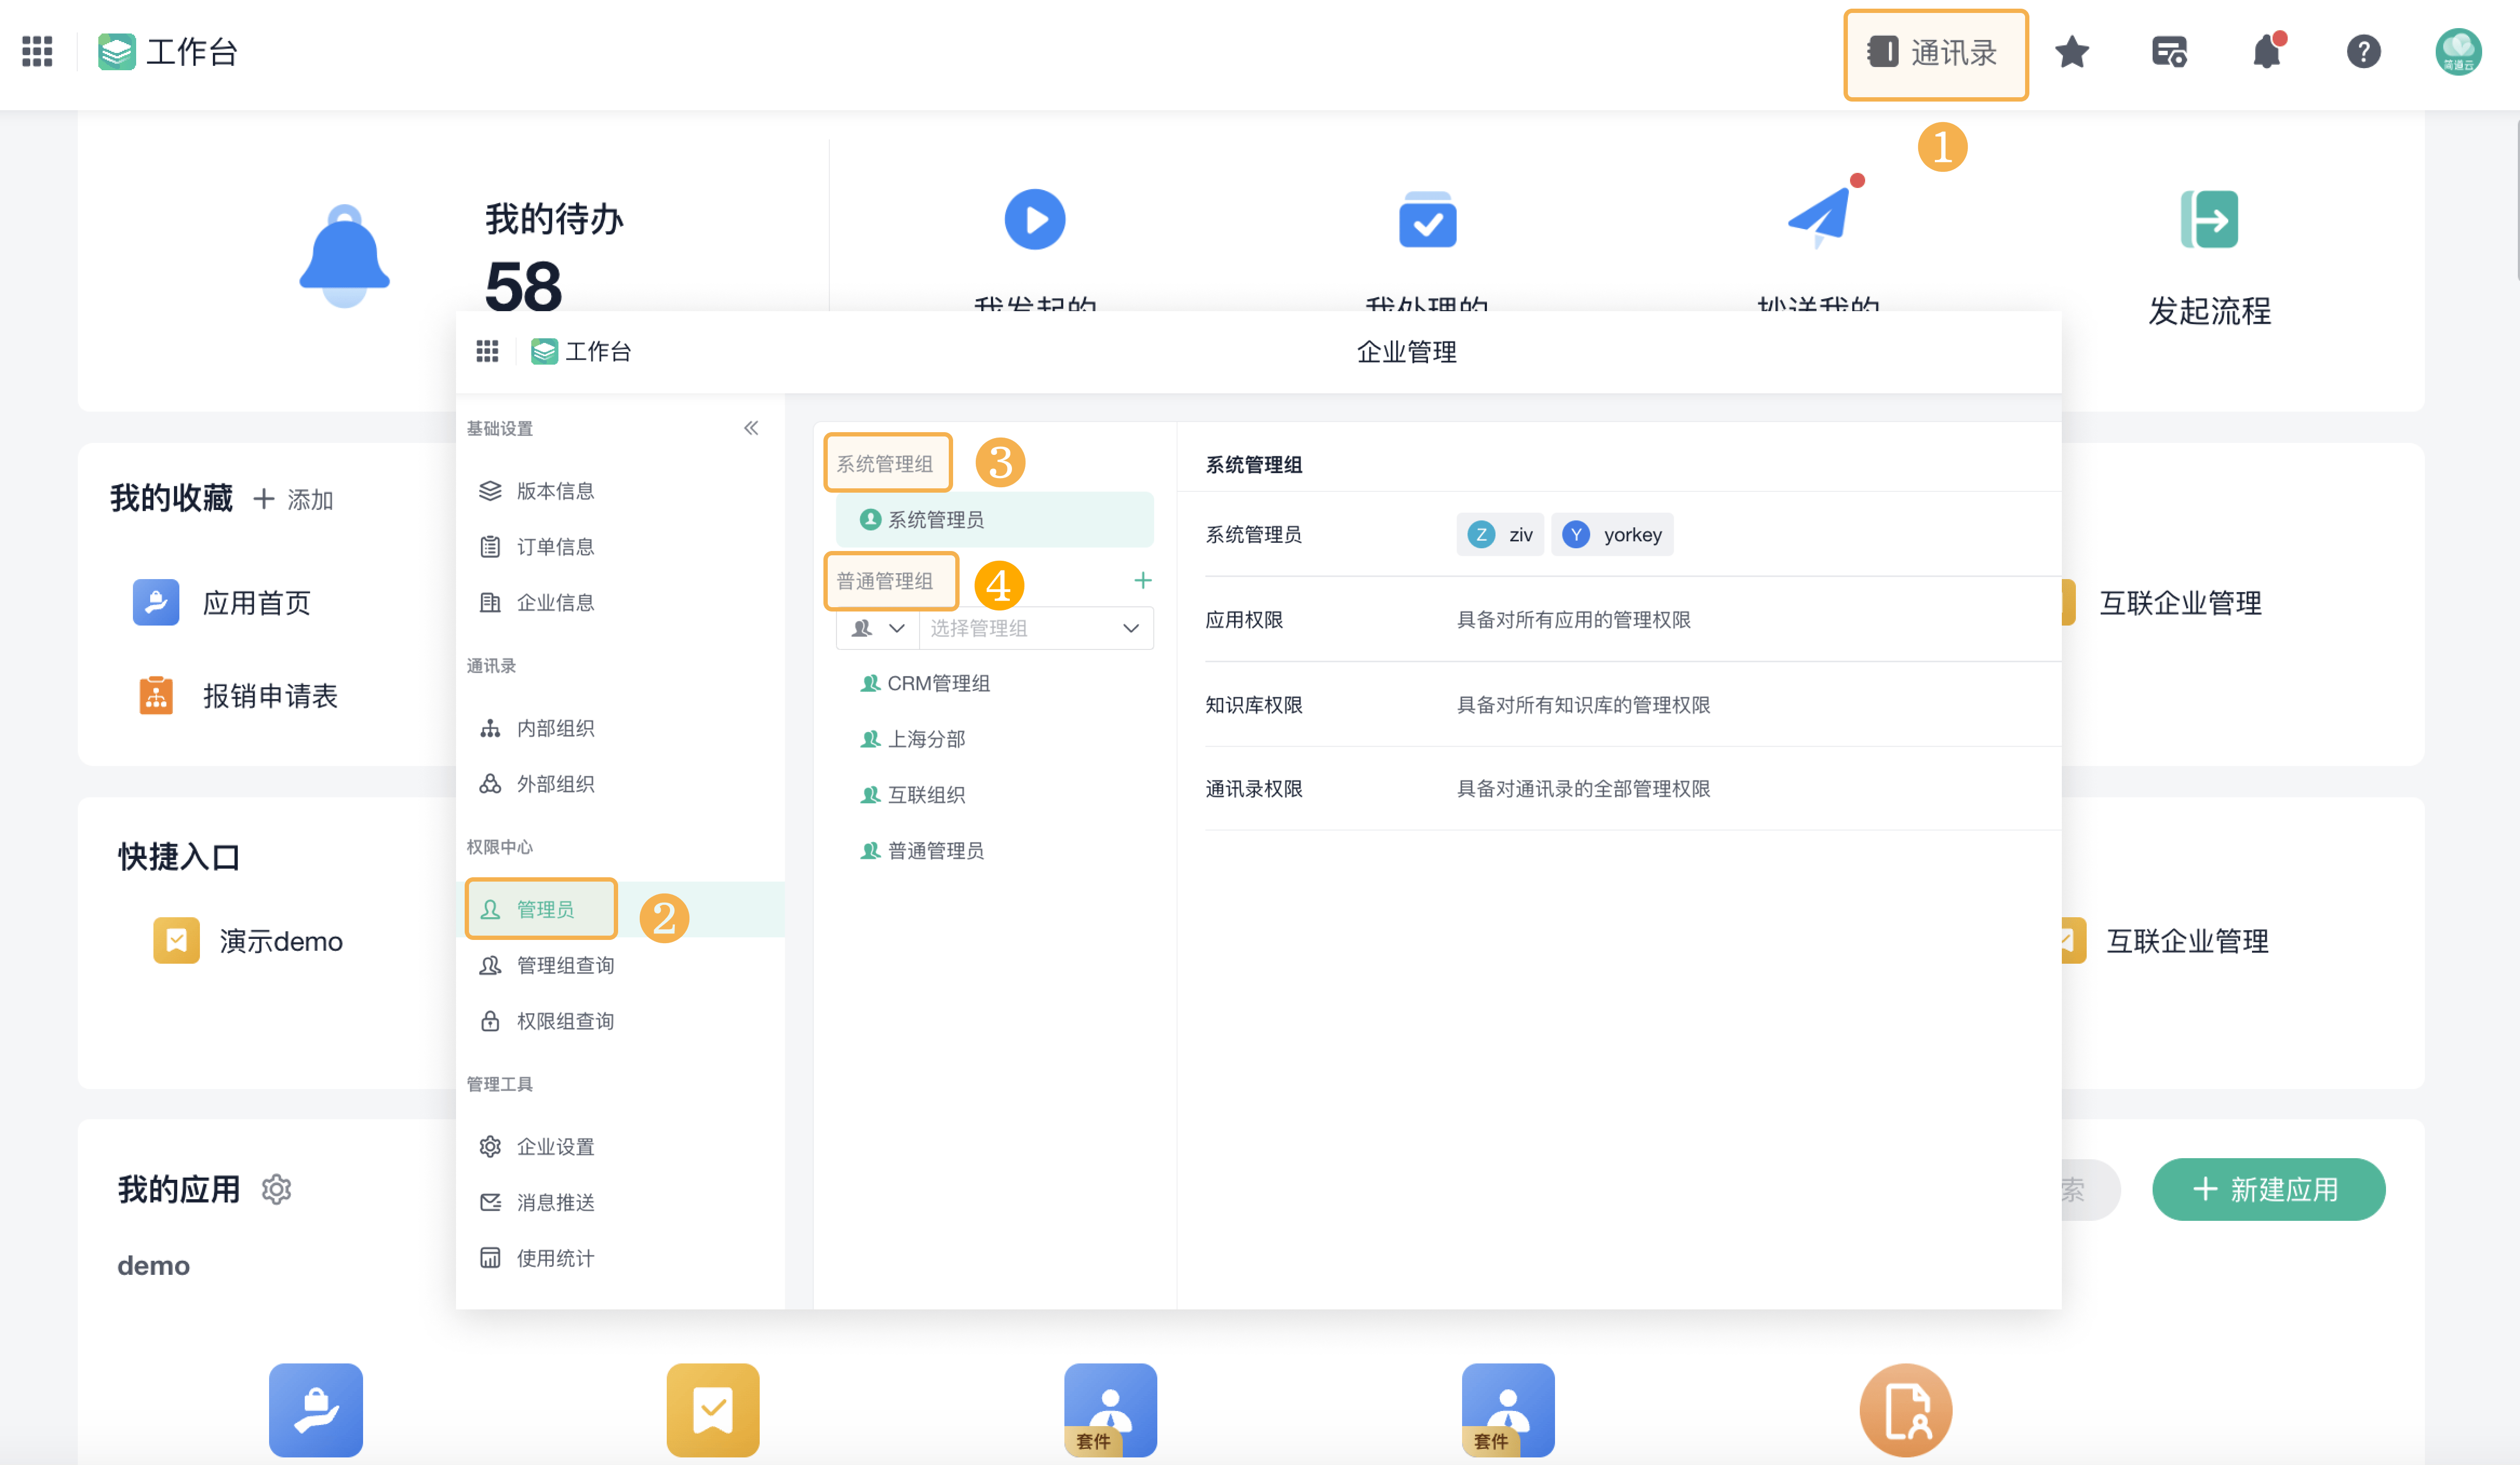Click 添加 next to 我的收藏
Screen dimensions: 2520x1465
(295, 499)
